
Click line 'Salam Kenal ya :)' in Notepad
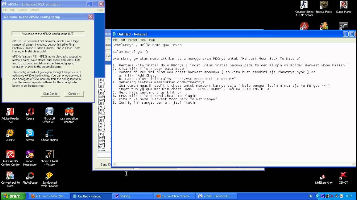click(x=130, y=52)
